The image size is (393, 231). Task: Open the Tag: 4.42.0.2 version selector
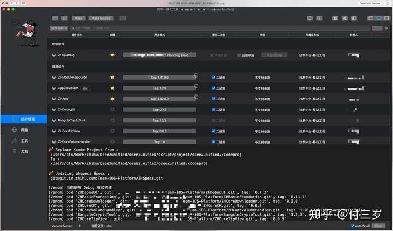tap(159, 99)
